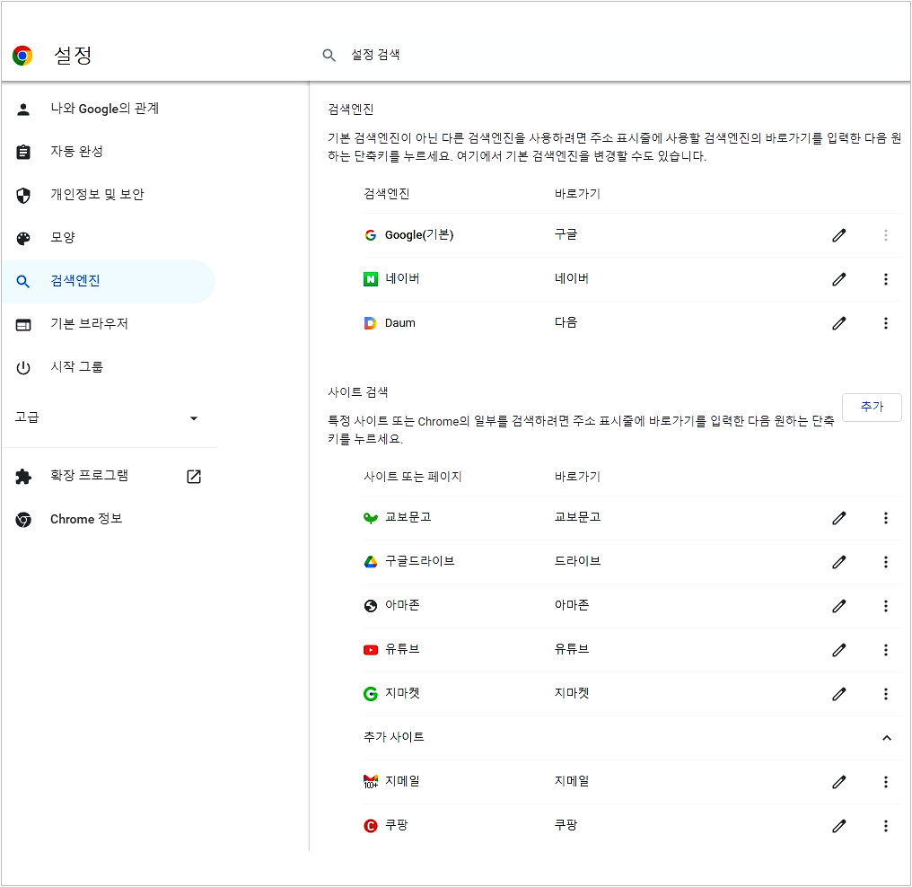Click the magnifier icon in the settings search bar
The height and width of the screenshot is (887, 912).
pyautogui.click(x=329, y=56)
